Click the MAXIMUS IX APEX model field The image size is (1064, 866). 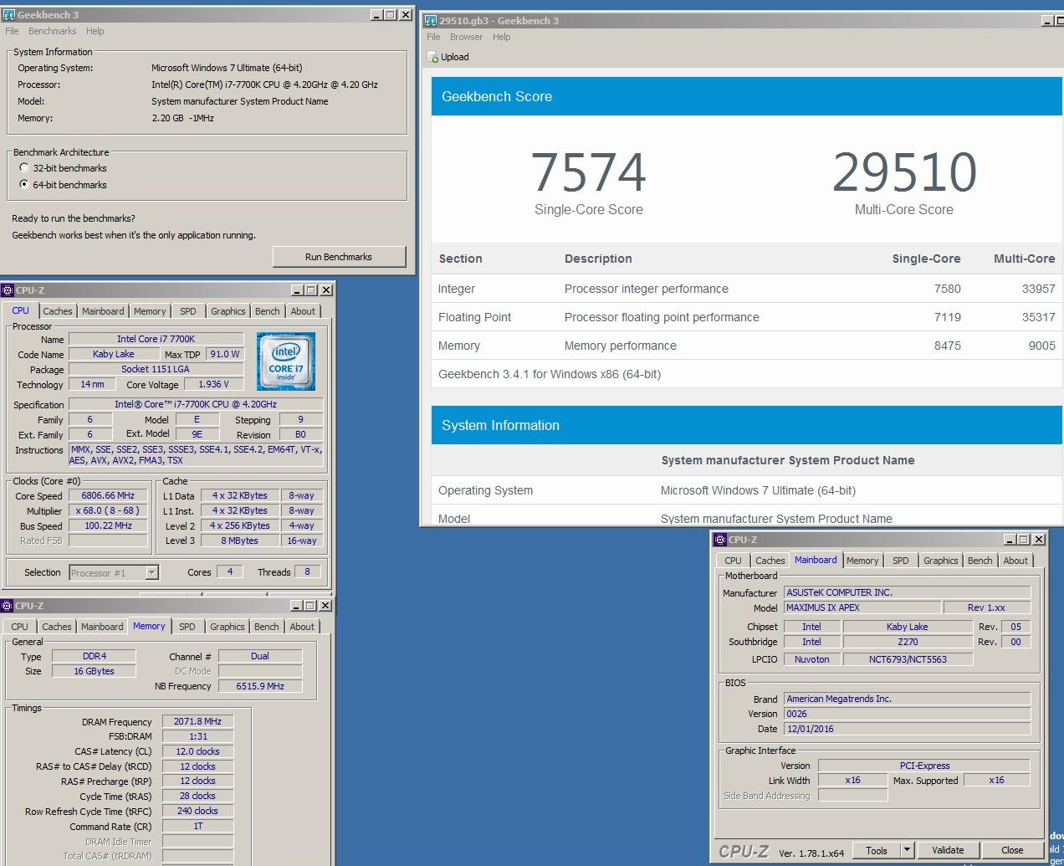(x=862, y=607)
